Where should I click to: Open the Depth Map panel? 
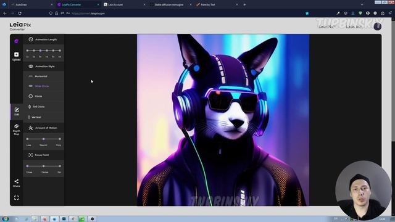[x=17, y=129]
